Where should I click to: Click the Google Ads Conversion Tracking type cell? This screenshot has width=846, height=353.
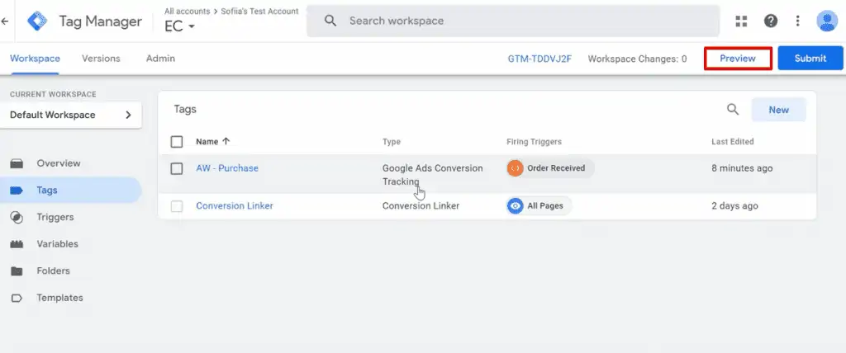[x=433, y=175]
